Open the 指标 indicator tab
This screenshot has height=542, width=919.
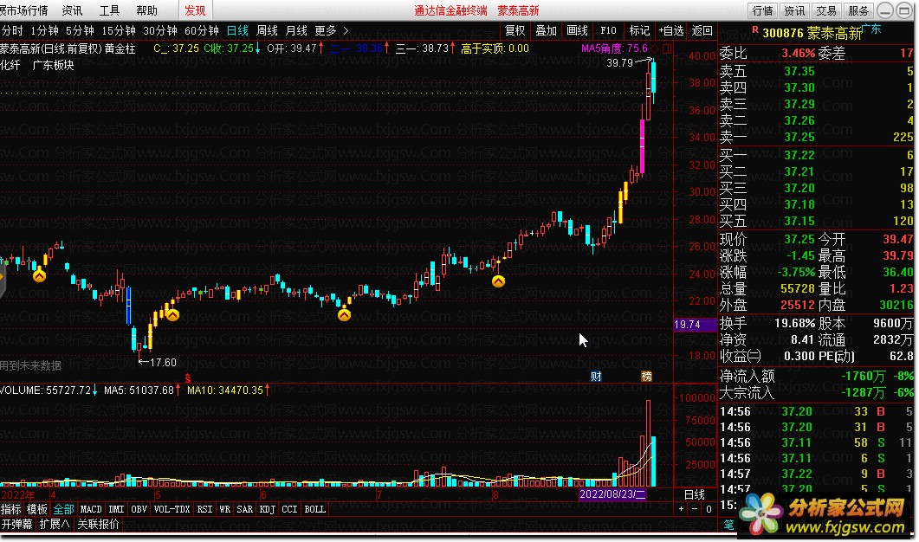11,509
